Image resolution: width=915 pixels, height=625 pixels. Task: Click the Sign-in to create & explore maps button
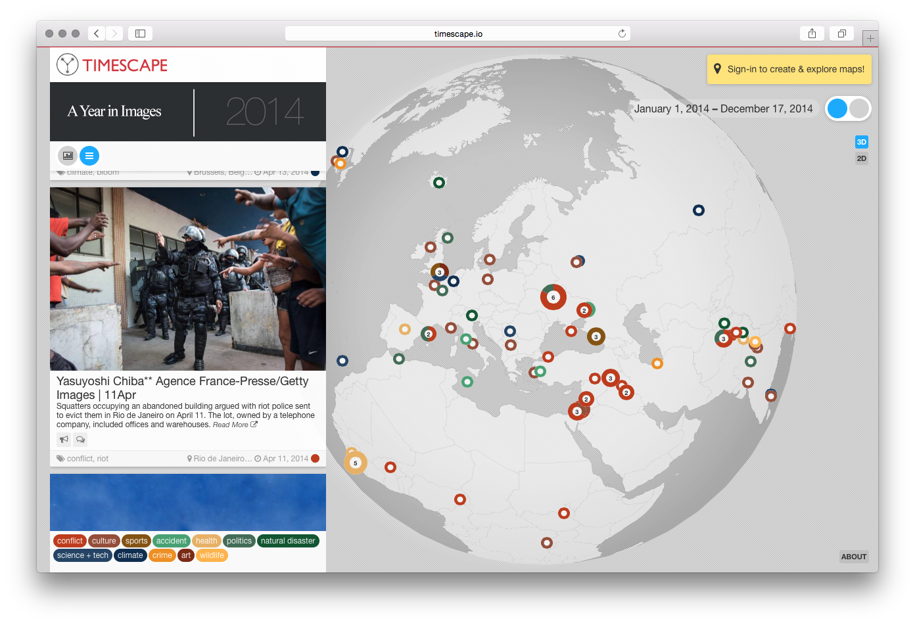coord(789,69)
